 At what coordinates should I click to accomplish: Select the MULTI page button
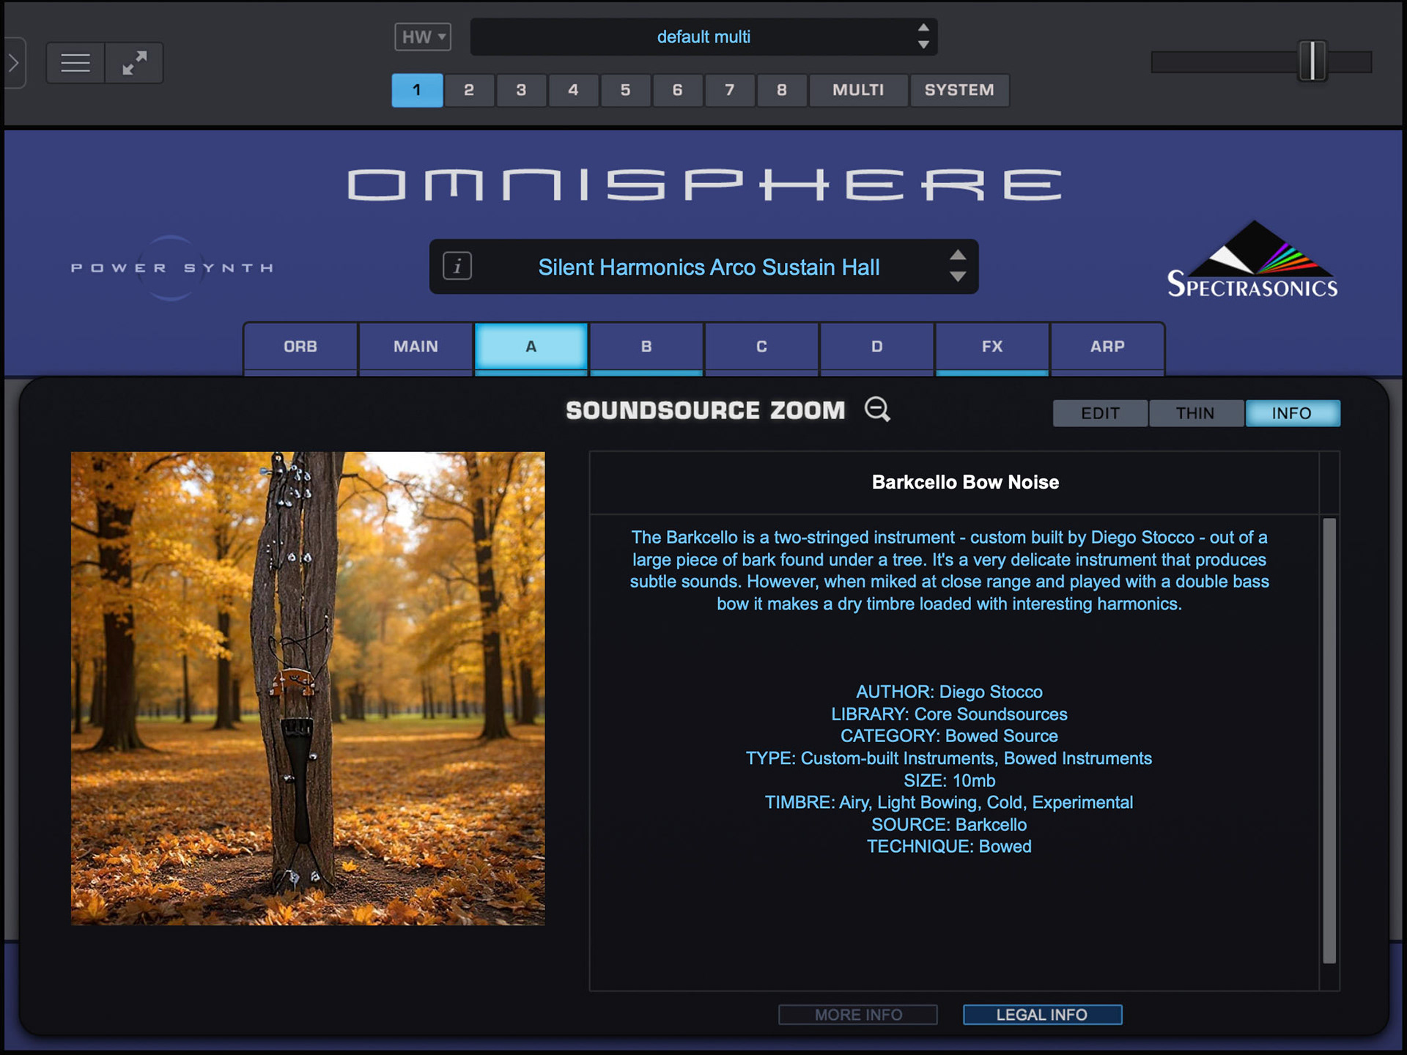point(857,90)
